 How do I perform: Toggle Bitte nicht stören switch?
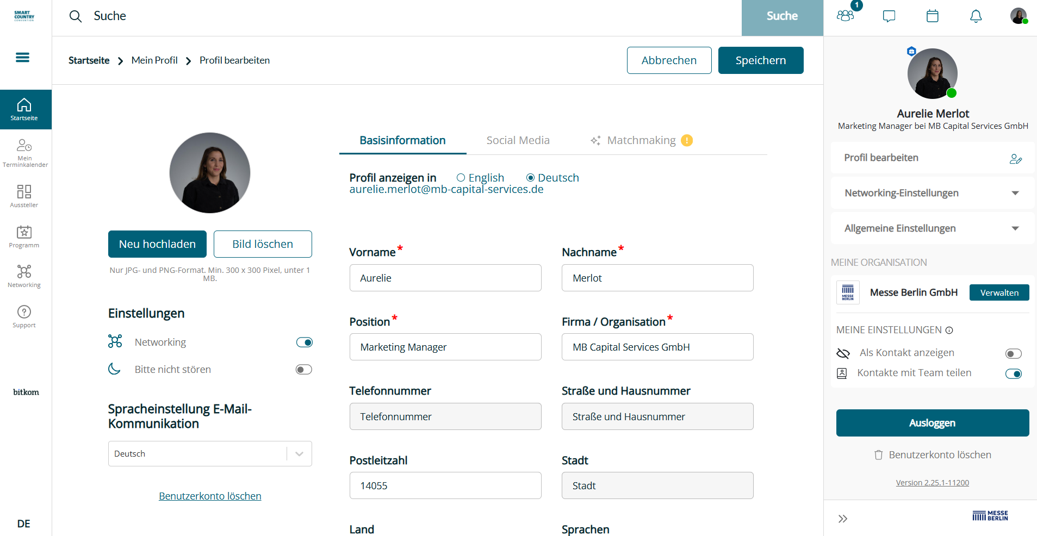coord(304,370)
